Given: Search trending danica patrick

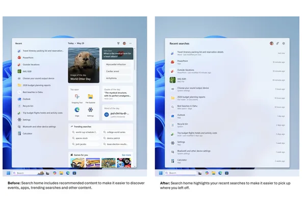Looking at the screenshot, I should tap(116, 138).
